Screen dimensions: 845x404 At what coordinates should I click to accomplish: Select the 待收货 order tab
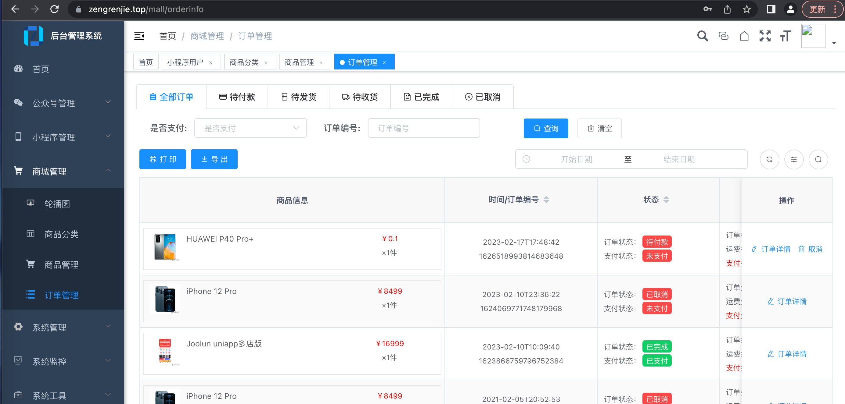(x=360, y=97)
